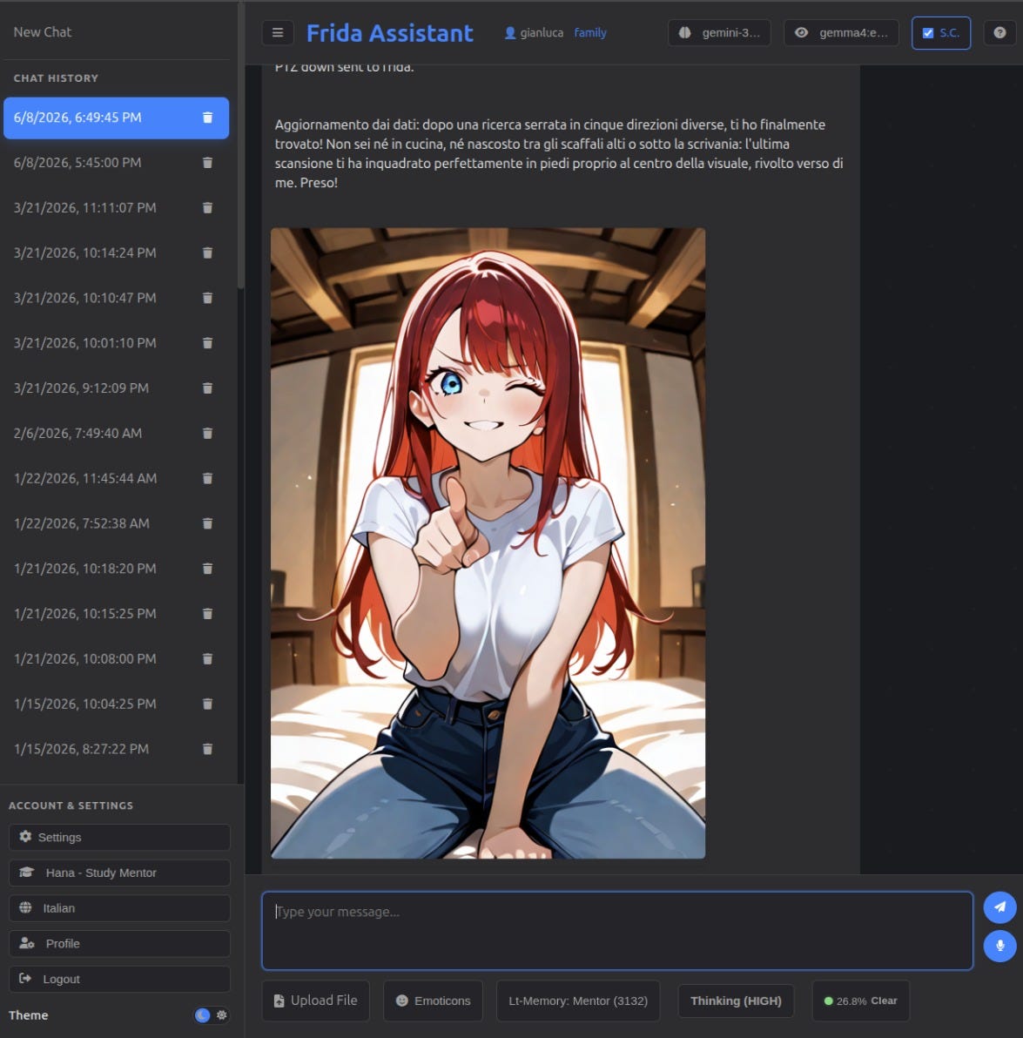The image size is (1023, 1038).
Task: Open the Italian language selector
Action: click(119, 908)
